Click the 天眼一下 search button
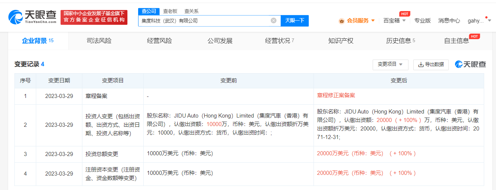The image size is (496, 190). (295, 21)
